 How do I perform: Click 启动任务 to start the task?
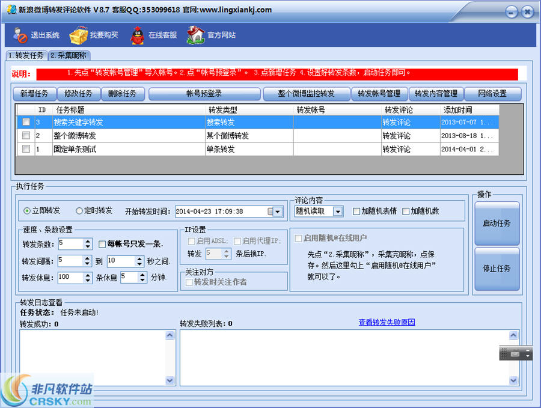tap(497, 223)
